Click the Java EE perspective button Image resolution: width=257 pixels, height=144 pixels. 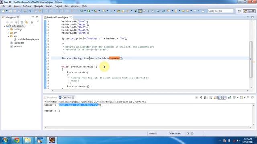click(249, 11)
